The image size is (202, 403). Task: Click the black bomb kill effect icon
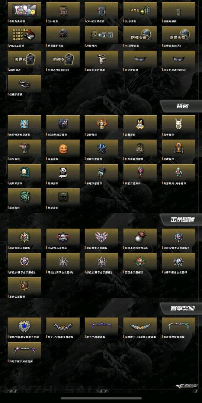click(140, 238)
